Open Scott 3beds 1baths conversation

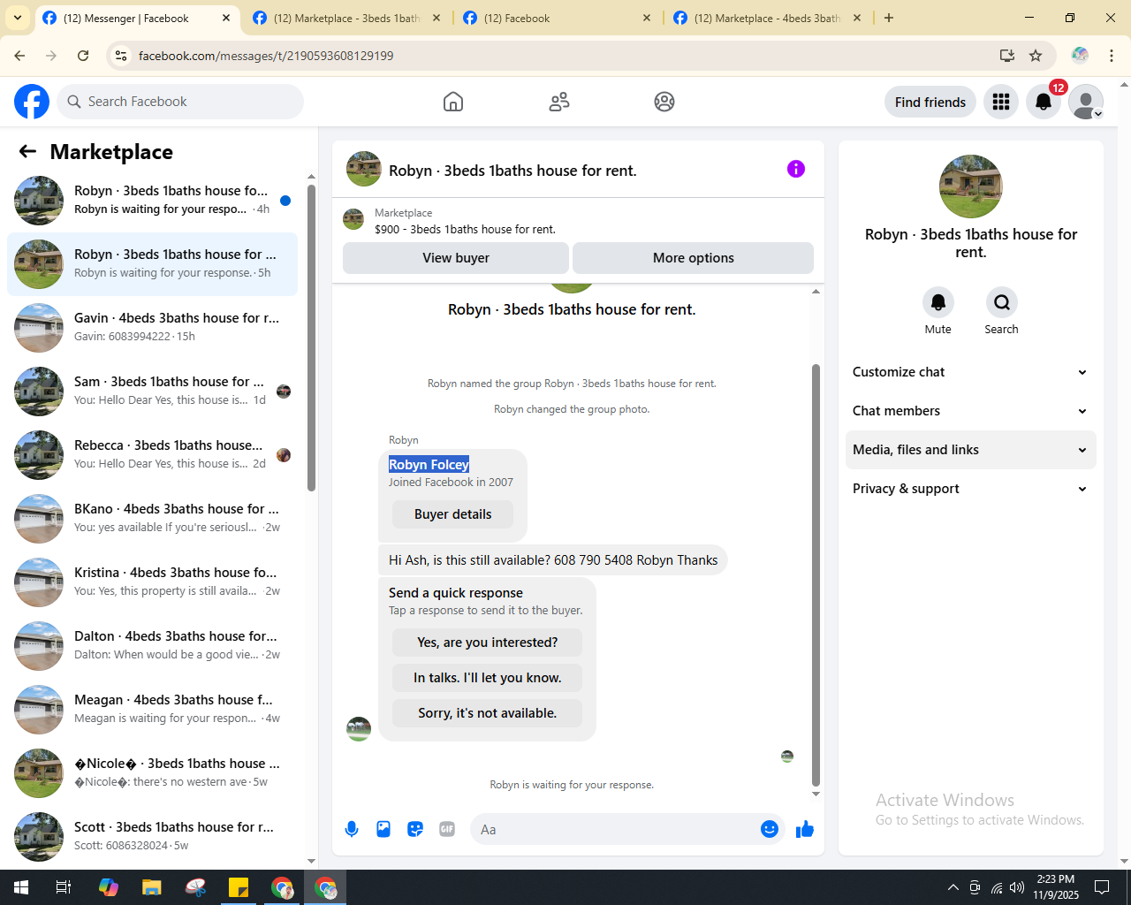click(x=152, y=837)
